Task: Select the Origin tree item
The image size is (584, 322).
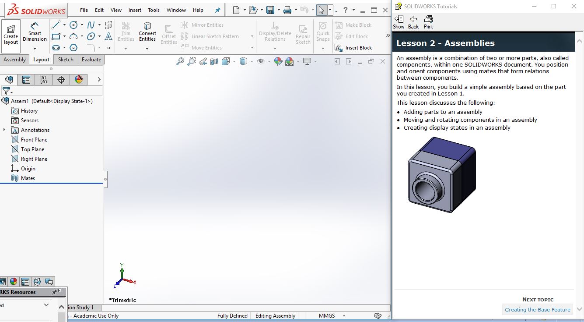Action: coord(23,169)
